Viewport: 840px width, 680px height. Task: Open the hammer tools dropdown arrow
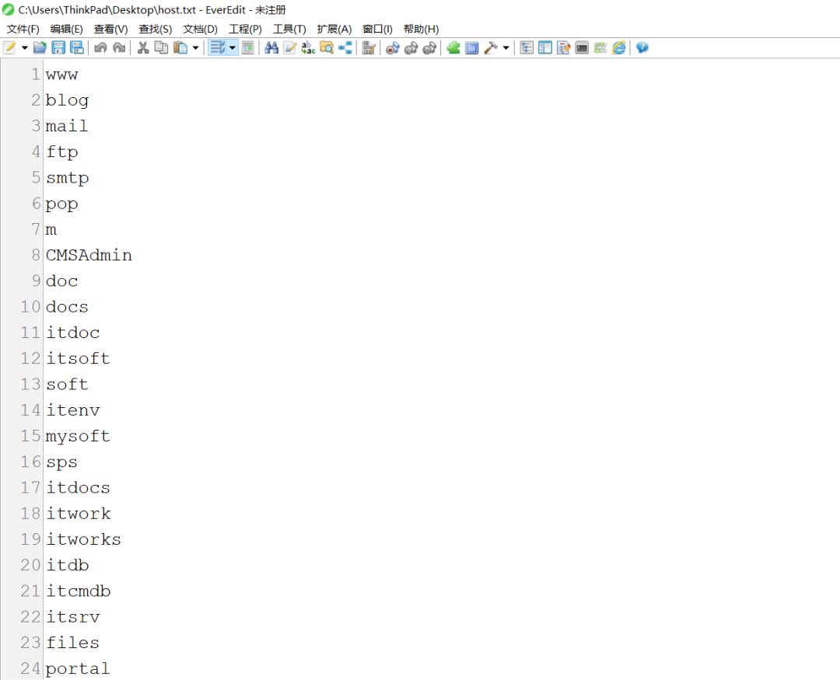point(506,47)
